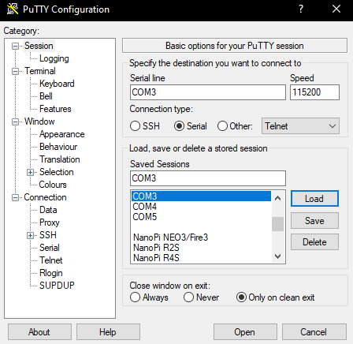Image resolution: width=353 pixels, height=344 pixels.
Task: Choose Never close window on exit
Action: pyautogui.click(x=188, y=297)
